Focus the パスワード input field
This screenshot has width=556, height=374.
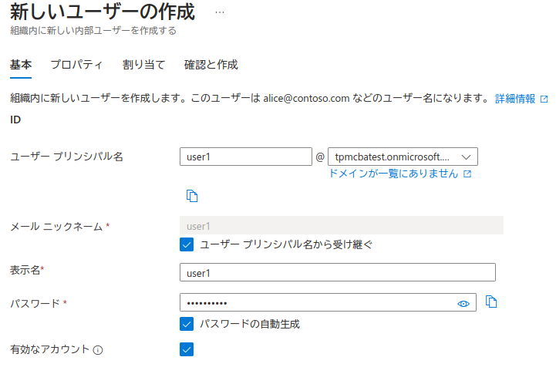[x=316, y=303]
